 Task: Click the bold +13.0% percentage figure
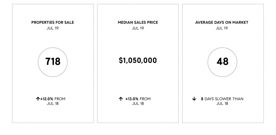[132, 99]
